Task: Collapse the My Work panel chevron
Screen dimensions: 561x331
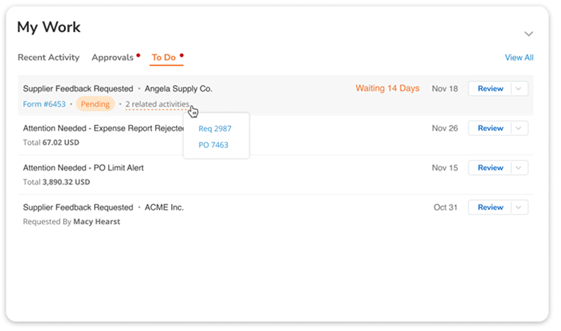Action: 529,34
